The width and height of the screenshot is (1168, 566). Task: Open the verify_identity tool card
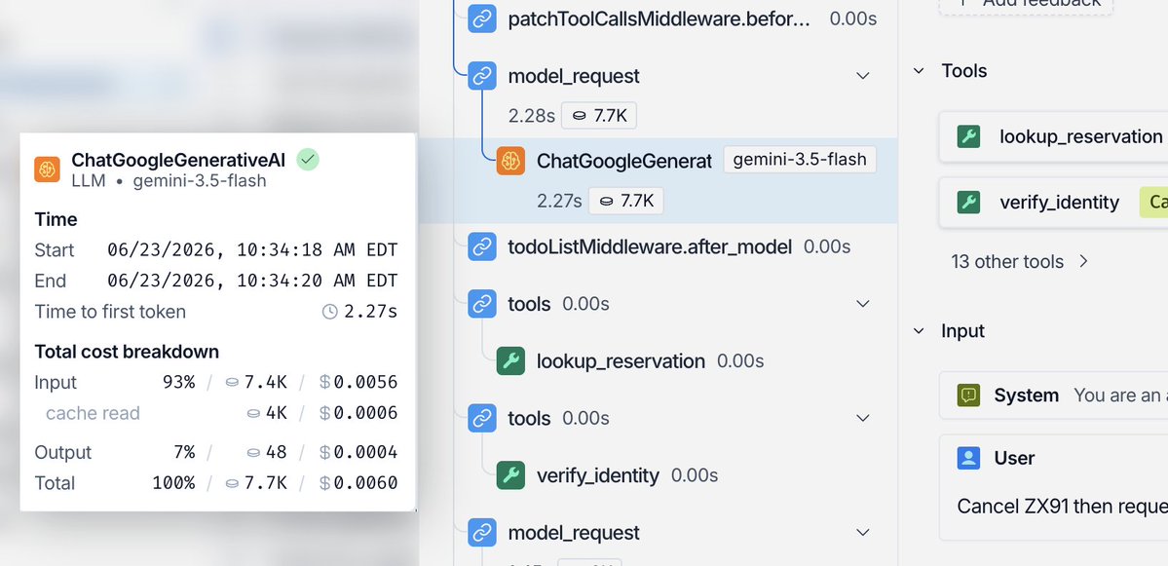tap(1053, 202)
